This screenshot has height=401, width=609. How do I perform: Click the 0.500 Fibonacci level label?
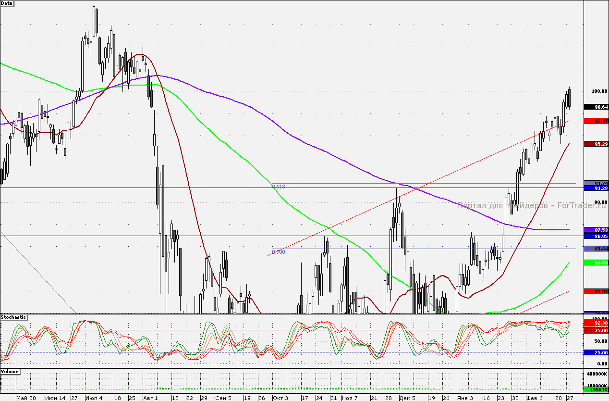279,252
